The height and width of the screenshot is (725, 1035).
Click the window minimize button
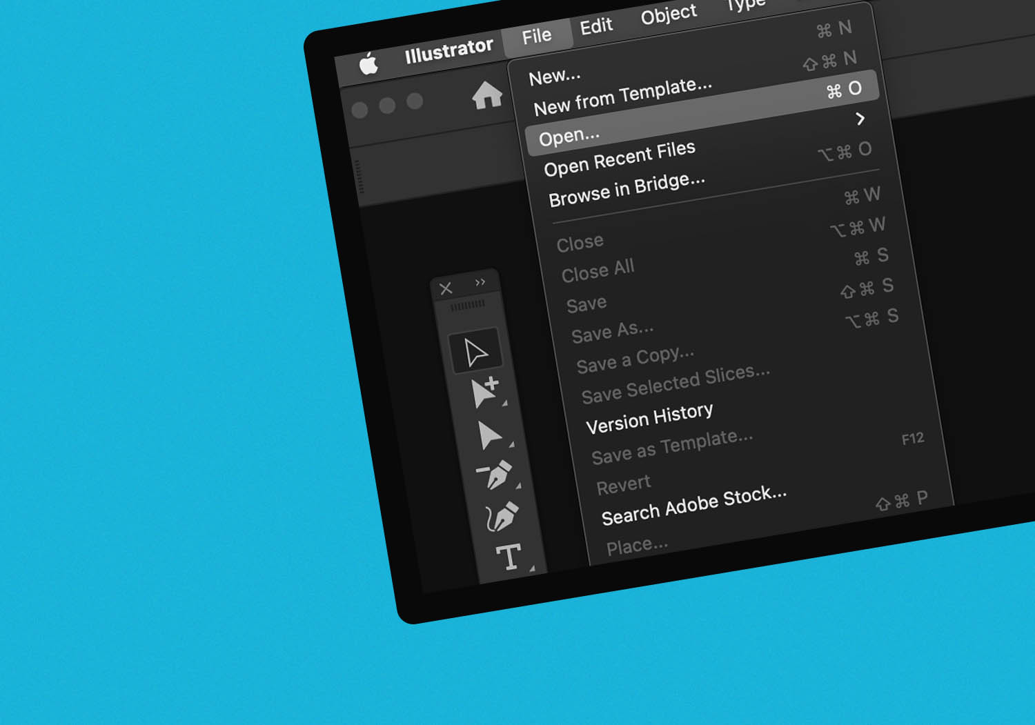tap(387, 106)
